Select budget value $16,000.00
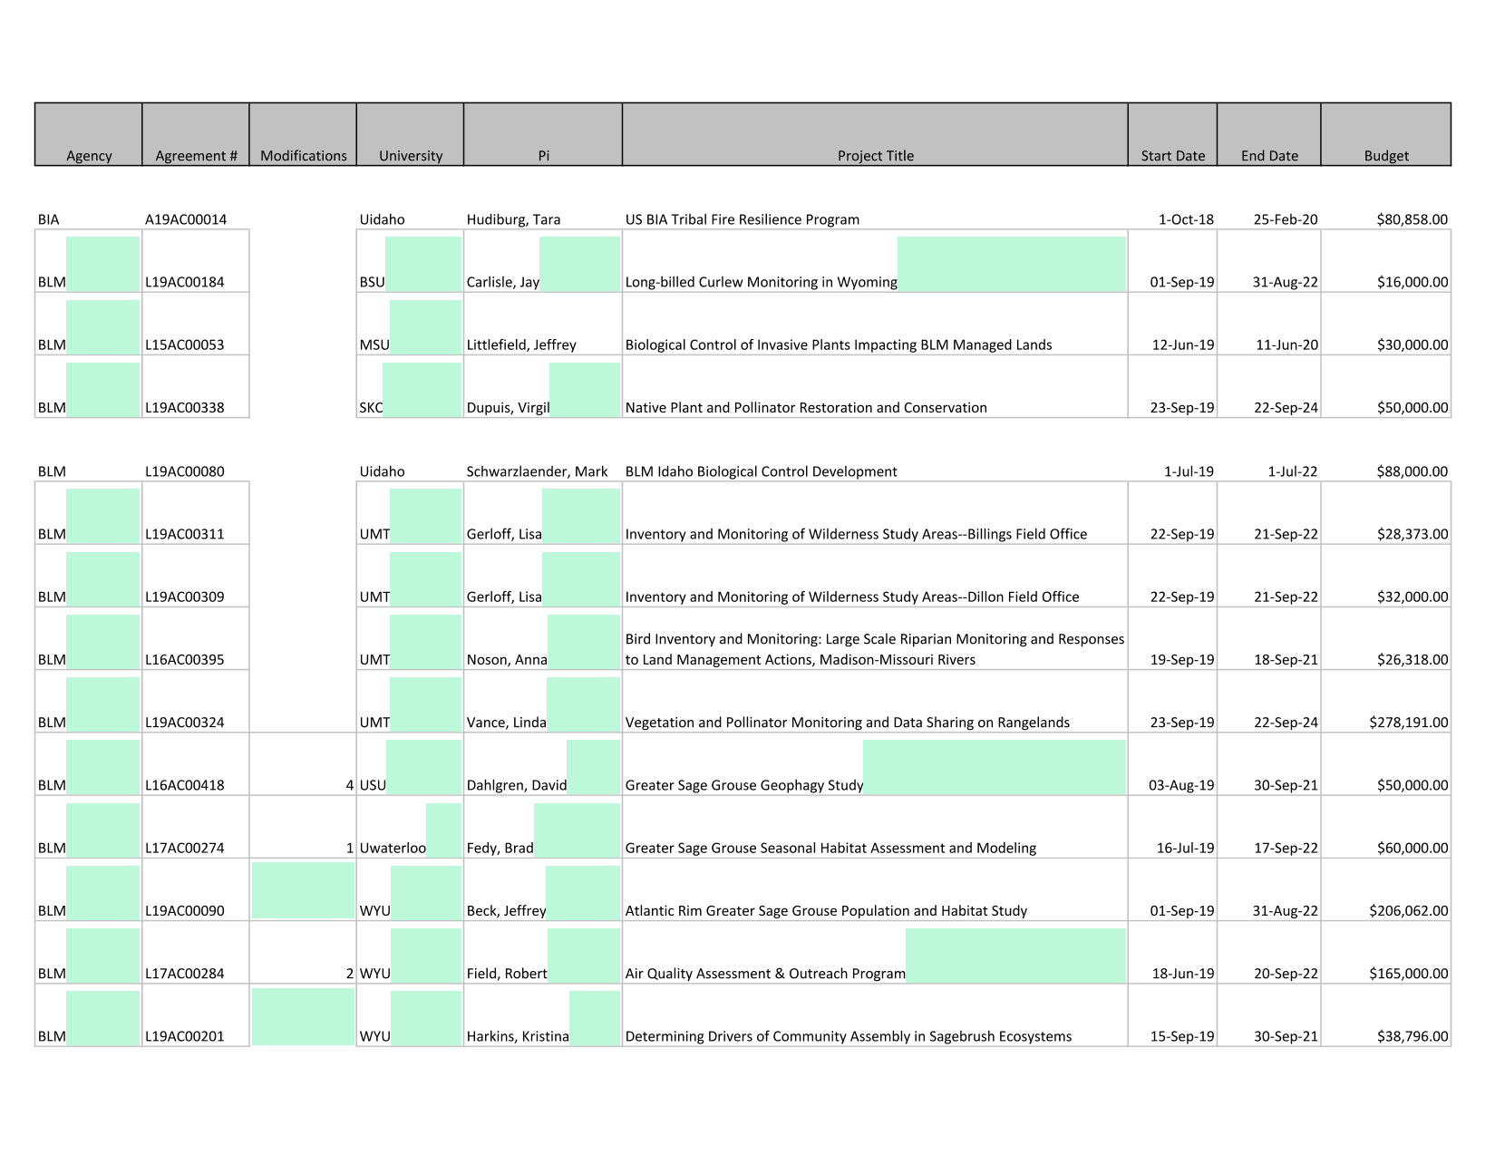This screenshot has width=1495, height=1155. click(x=1412, y=282)
